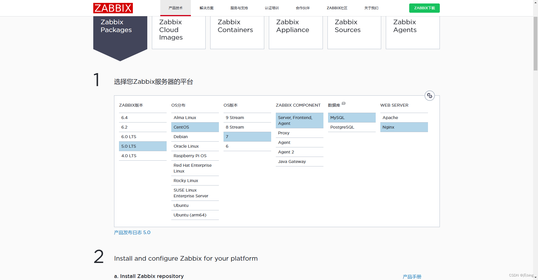Select the Java Gateway component

point(299,162)
